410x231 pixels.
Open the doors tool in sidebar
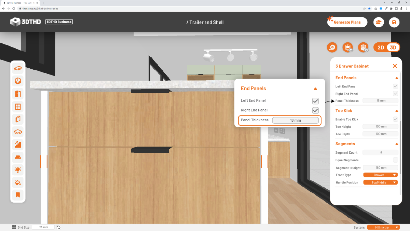[x=18, y=94]
